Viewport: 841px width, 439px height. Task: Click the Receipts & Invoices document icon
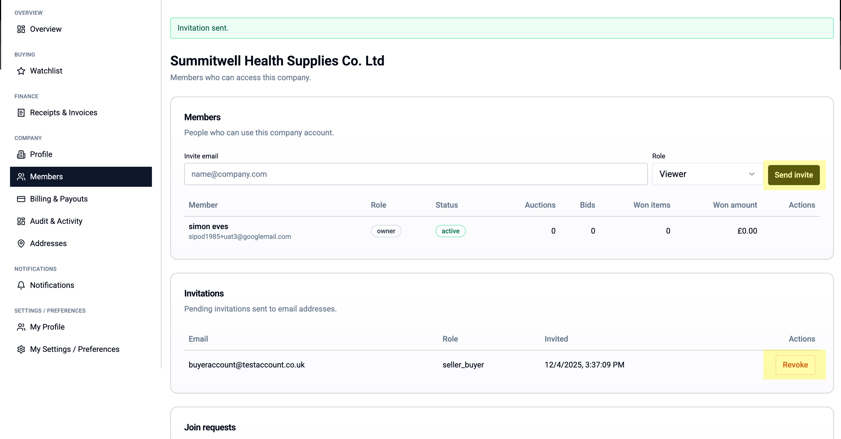[21, 113]
